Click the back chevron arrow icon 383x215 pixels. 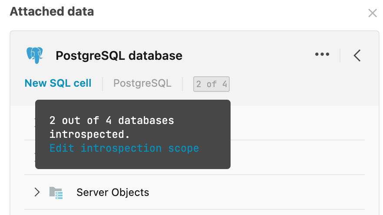(x=357, y=55)
